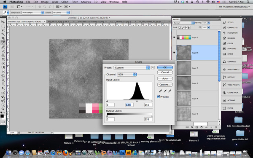
Task: Open the layer blend mode Normal dropdown
Action: pyautogui.click(x=184, y=23)
